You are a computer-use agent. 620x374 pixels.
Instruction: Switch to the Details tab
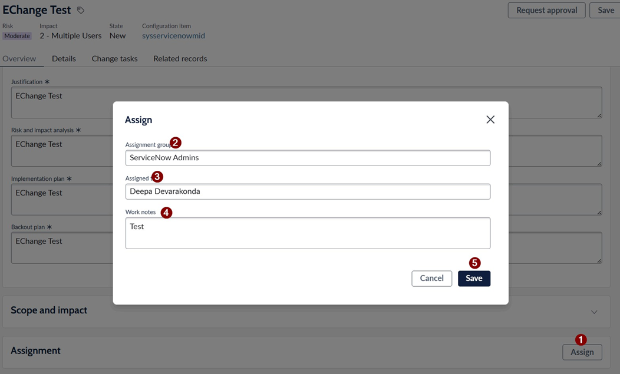[64, 58]
